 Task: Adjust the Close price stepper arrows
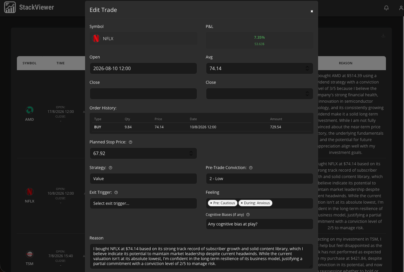tap(307, 94)
